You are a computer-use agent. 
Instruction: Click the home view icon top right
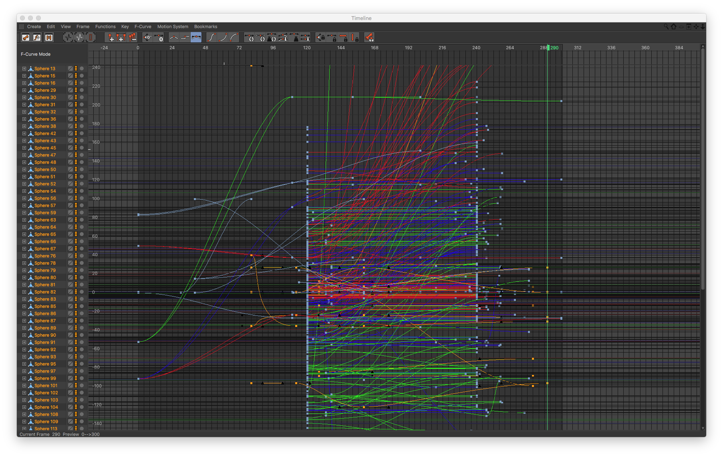[x=674, y=26]
